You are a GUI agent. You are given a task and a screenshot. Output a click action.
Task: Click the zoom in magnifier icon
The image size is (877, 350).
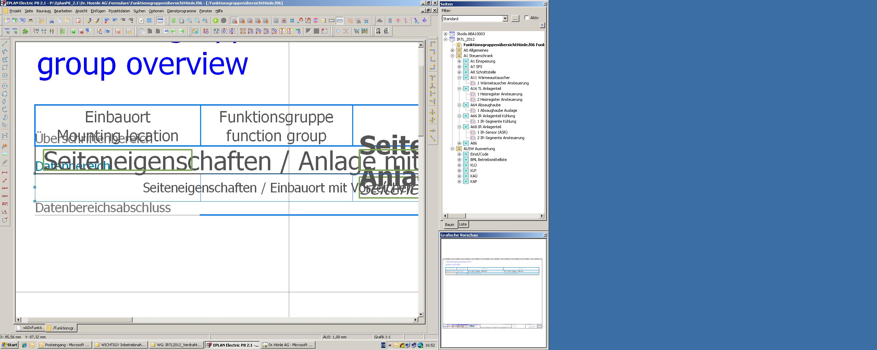point(189,21)
